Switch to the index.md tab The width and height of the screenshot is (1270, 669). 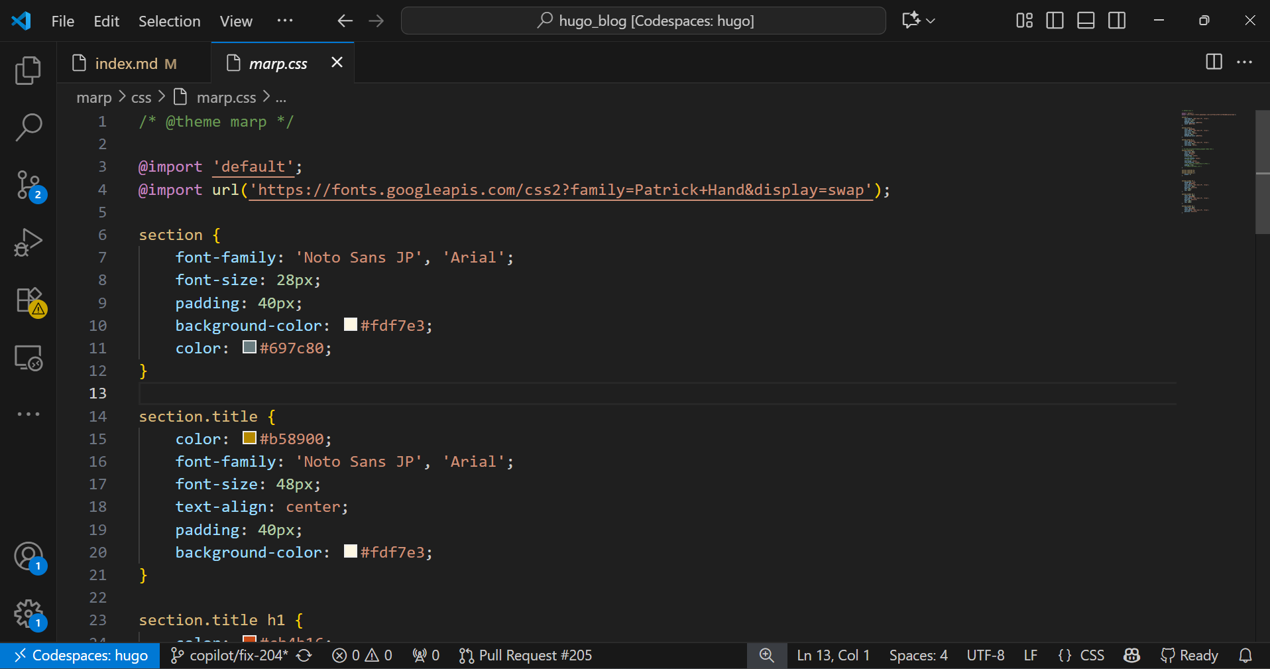click(x=134, y=64)
